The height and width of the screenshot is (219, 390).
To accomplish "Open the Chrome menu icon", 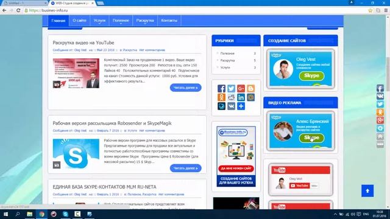I will 386,10.
